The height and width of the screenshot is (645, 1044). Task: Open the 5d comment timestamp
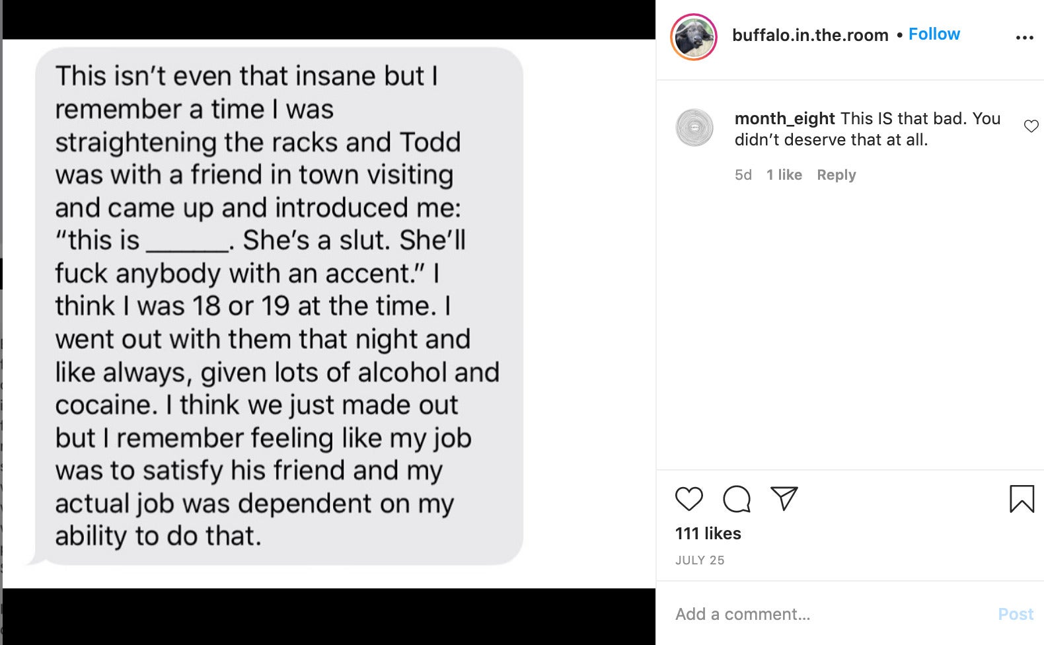(743, 174)
